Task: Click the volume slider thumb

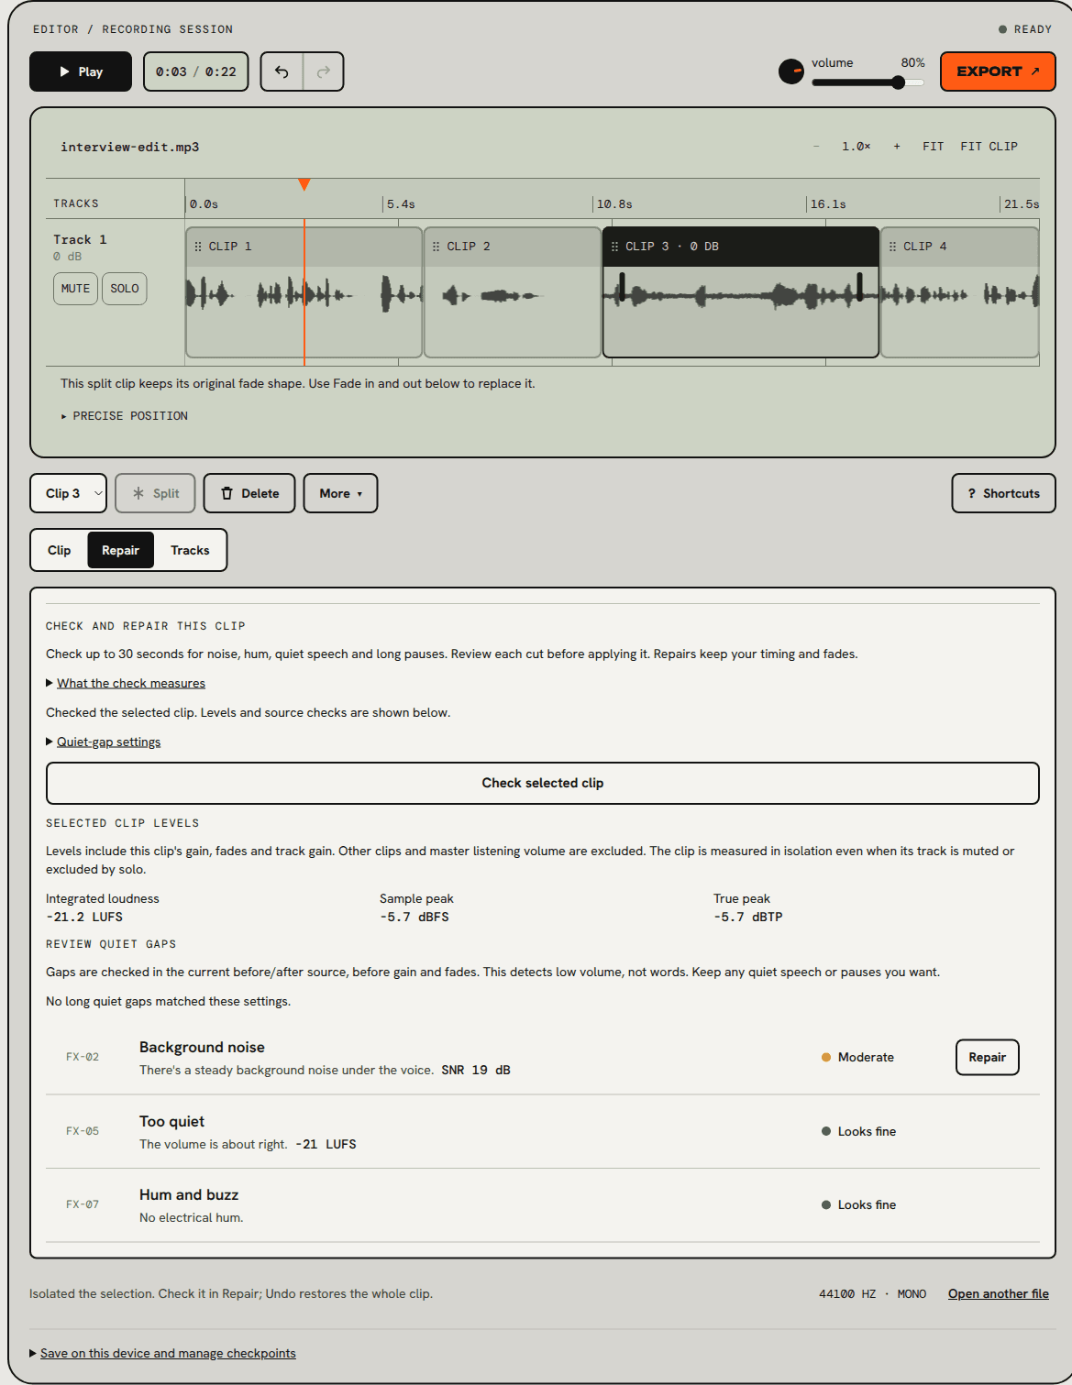Action: click(x=899, y=82)
